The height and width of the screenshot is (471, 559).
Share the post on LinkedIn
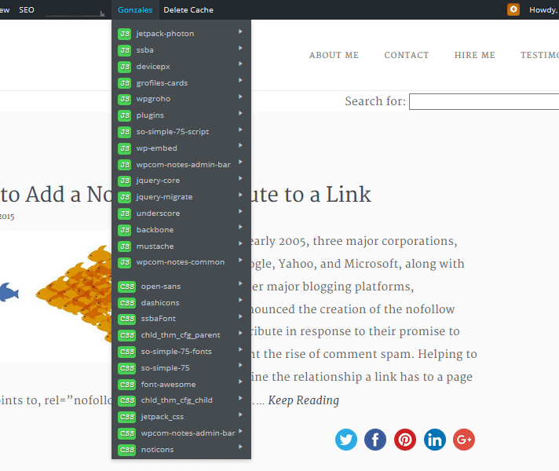435,440
